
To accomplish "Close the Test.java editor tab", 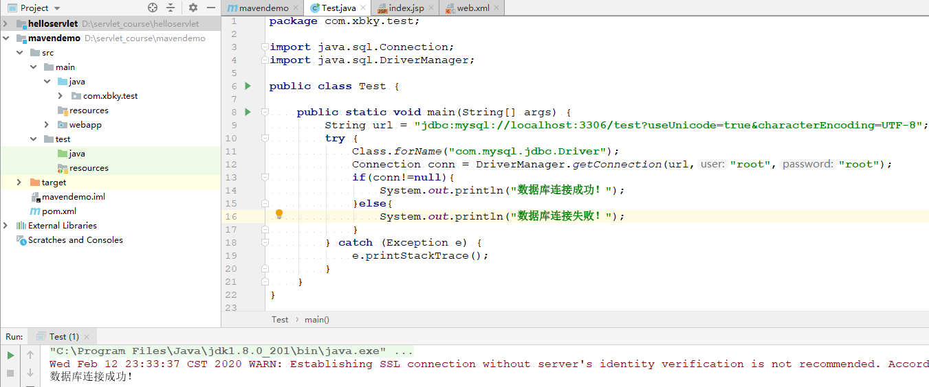I will pyautogui.click(x=364, y=8).
